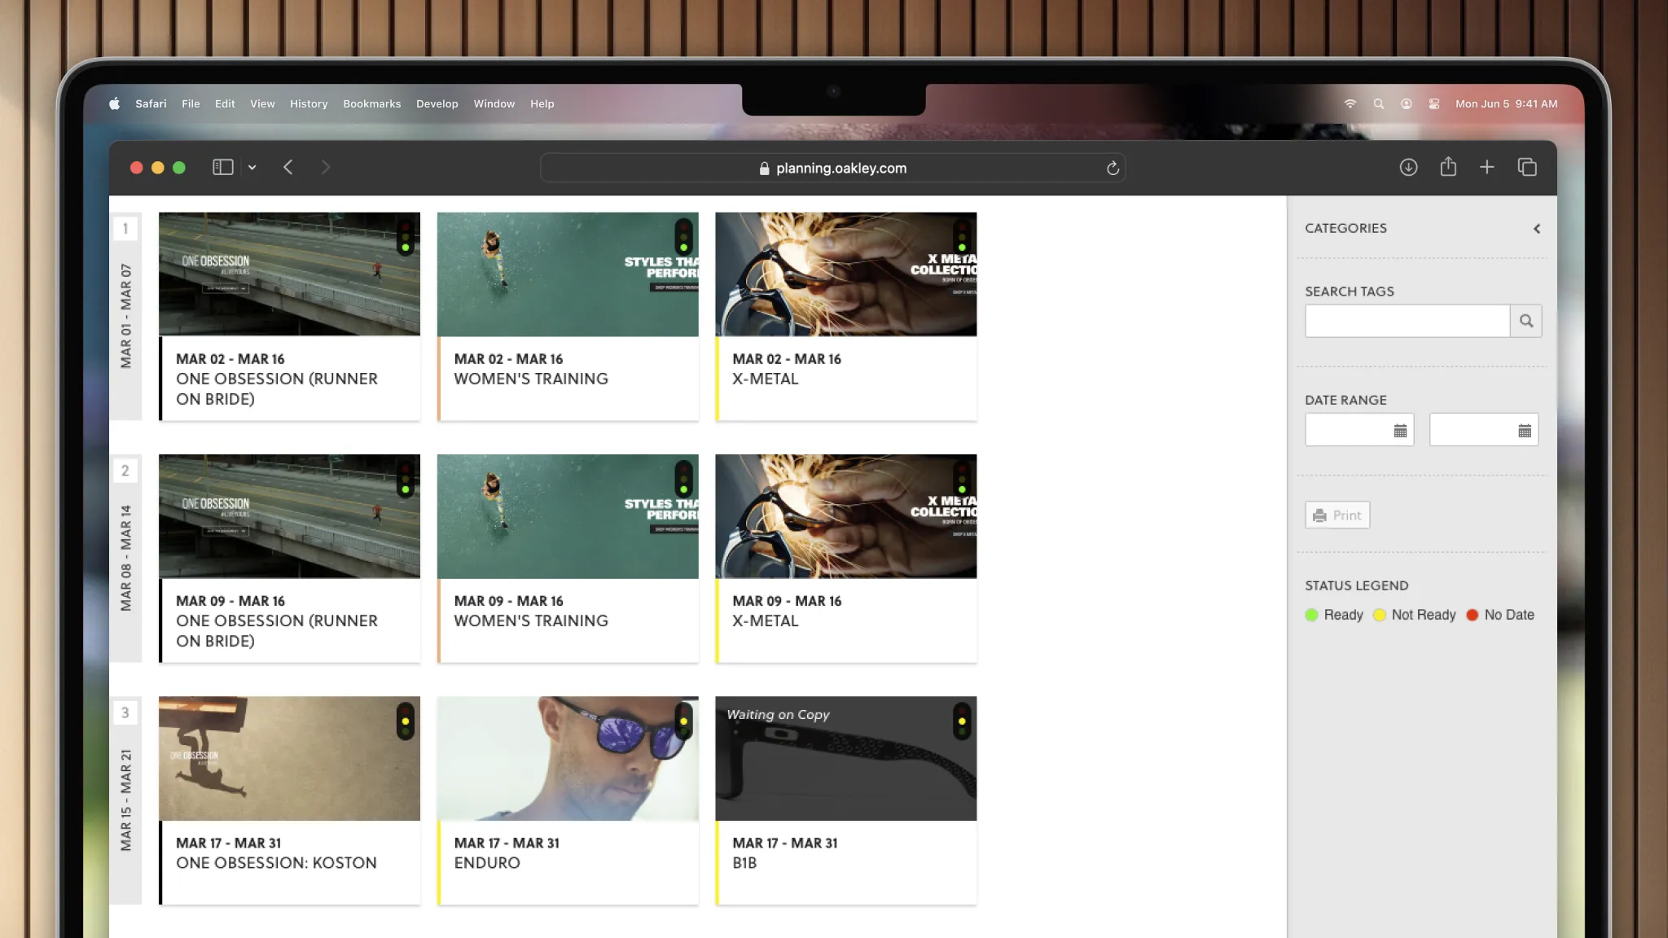Image resolution: width=1668 pixels, height=938 pixels.
Task: Open the Apple menu
Action: (114, 103)
